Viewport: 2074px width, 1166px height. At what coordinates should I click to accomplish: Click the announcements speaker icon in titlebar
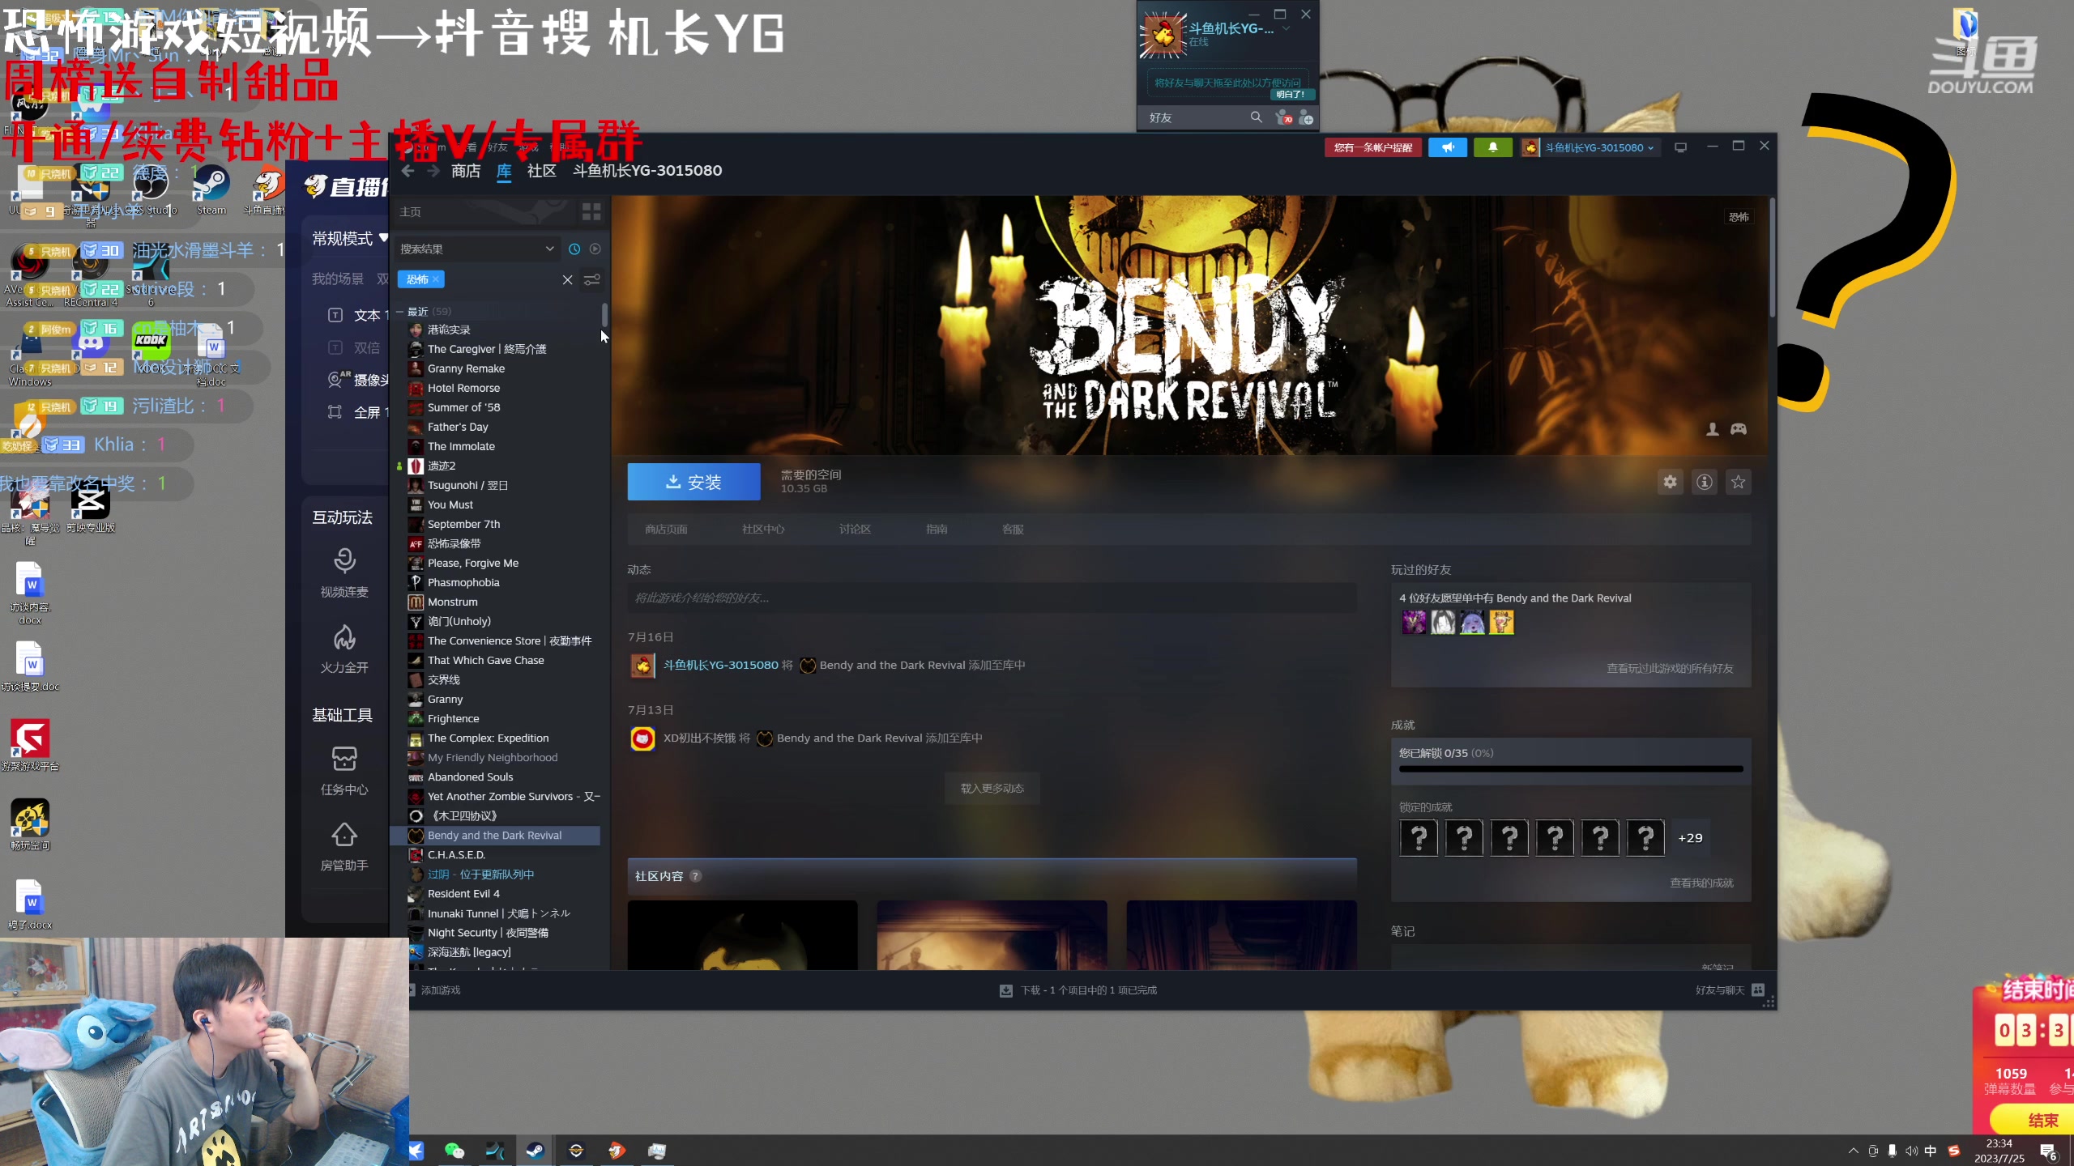(x=1447, y=147)
